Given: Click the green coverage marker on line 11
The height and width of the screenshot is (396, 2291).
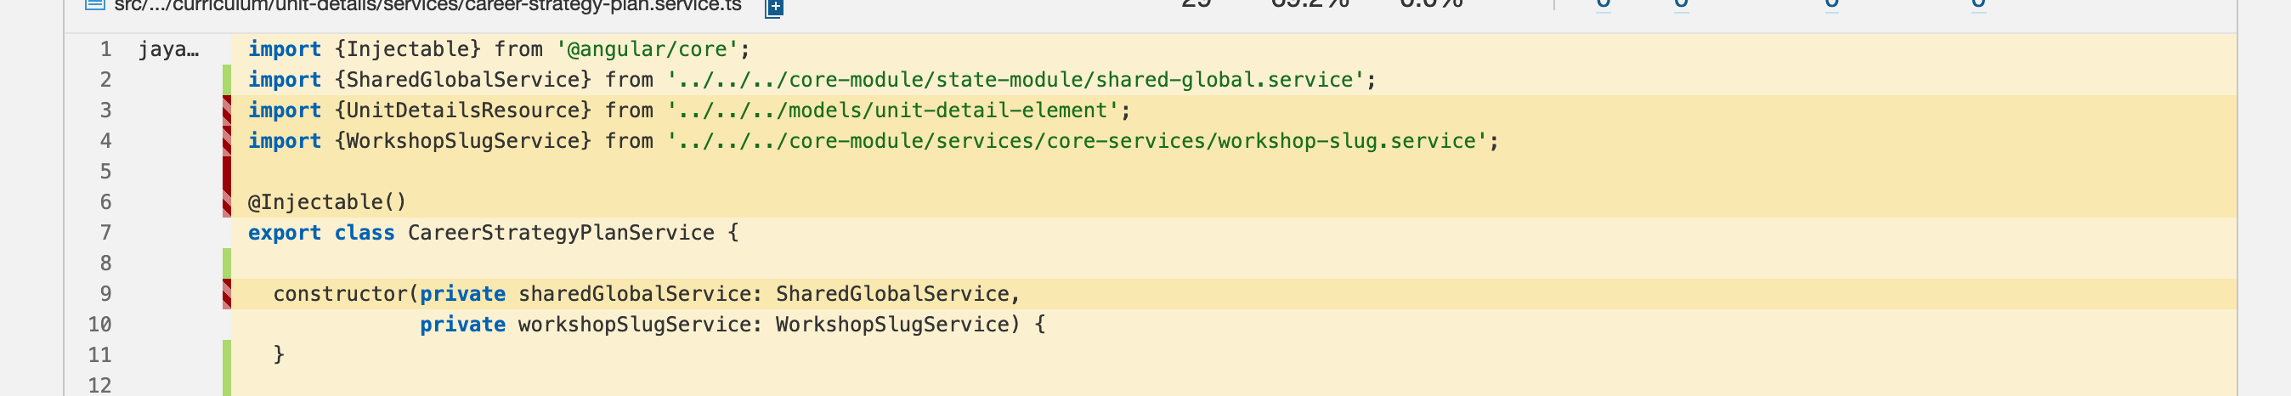Looking at the screenshot, I should click(227, 355).
